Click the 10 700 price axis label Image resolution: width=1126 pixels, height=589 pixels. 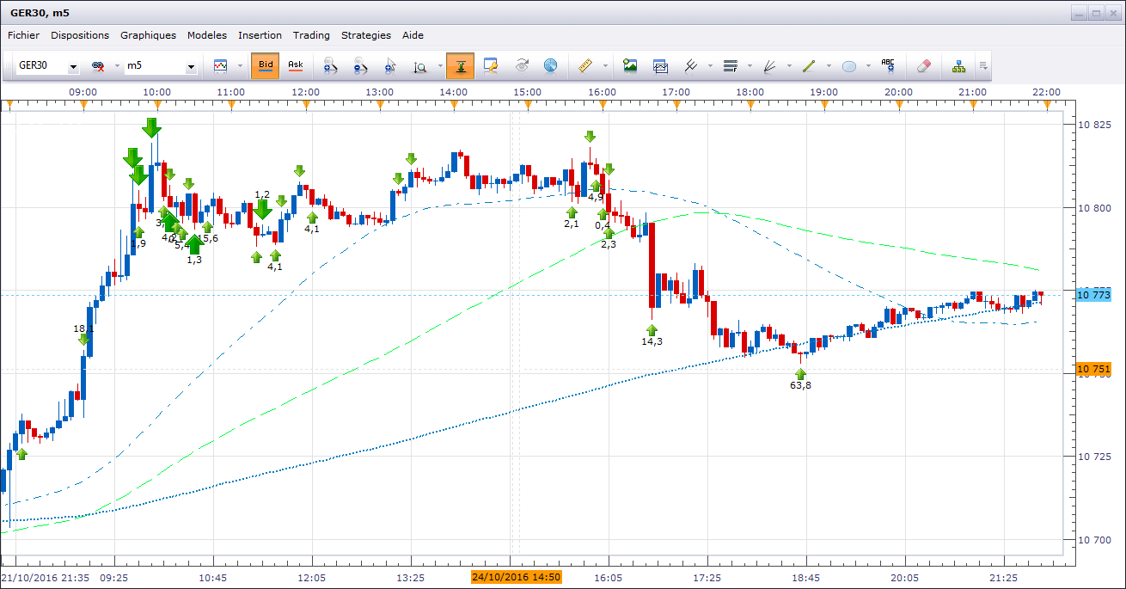pos(1095,540)
